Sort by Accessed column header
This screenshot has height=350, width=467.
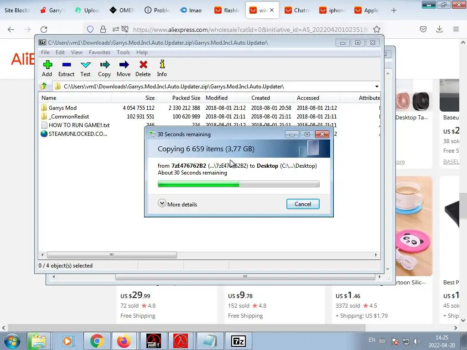tap(317, 98)
